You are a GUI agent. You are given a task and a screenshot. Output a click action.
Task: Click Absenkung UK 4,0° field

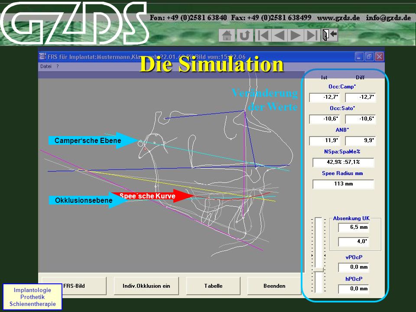pyautogui.click(x=354, y=241)
